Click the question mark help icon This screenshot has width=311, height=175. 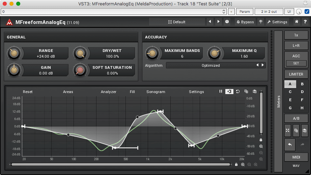click(x=305, y=22)
